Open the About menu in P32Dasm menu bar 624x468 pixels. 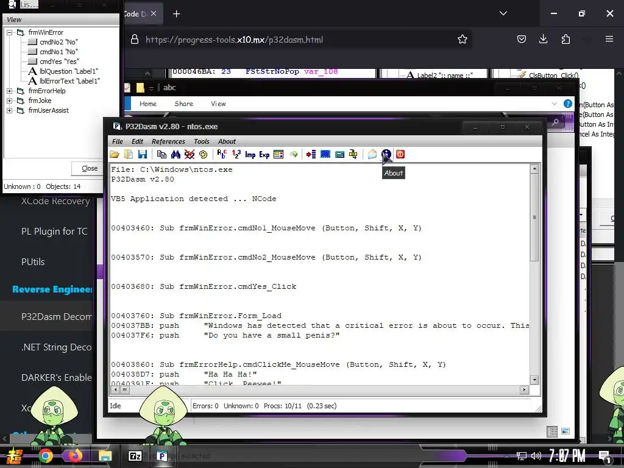tap(227, 141)
